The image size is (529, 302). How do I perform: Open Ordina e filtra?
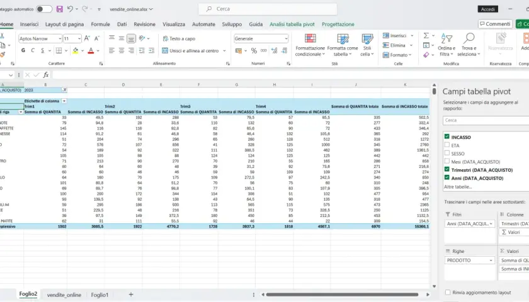coord(447,45)
